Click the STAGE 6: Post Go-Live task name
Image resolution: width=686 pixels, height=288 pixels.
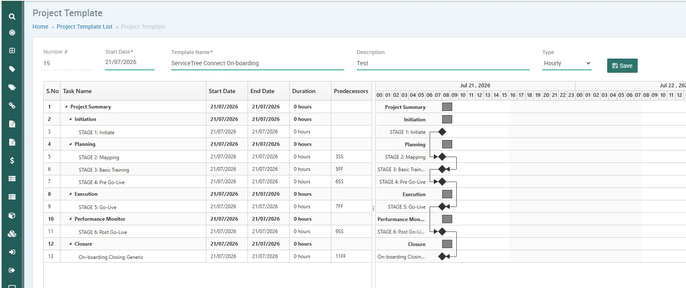103,232
